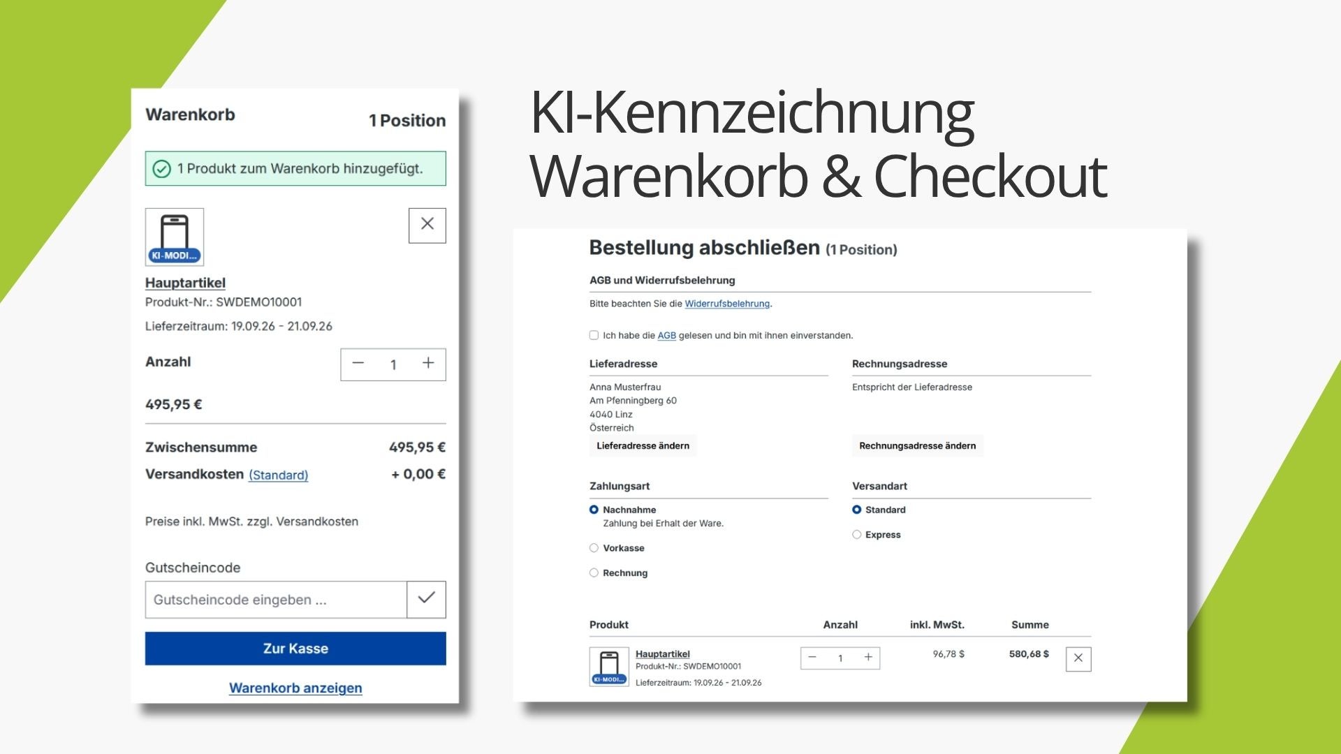Click Rechnungsadresse ändern button
The height and width of the screenshot is (754, 1341).
[917, 445]
